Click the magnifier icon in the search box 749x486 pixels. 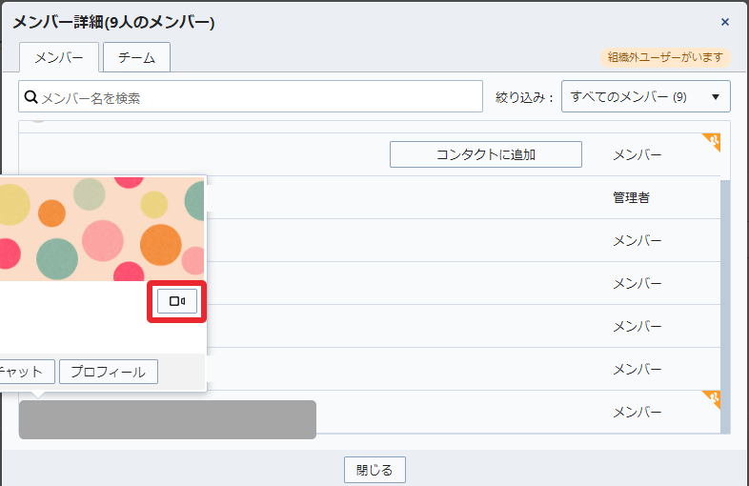click(30, 97)
